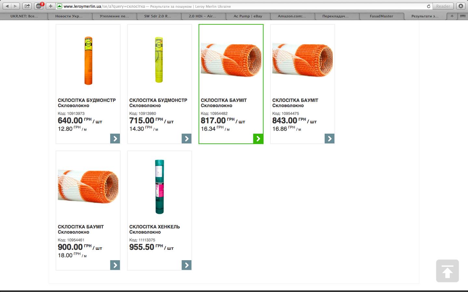Click the browser back arrow
This screenshot has width=468, height=292.
pyautogui.click(x=7, y=6)
